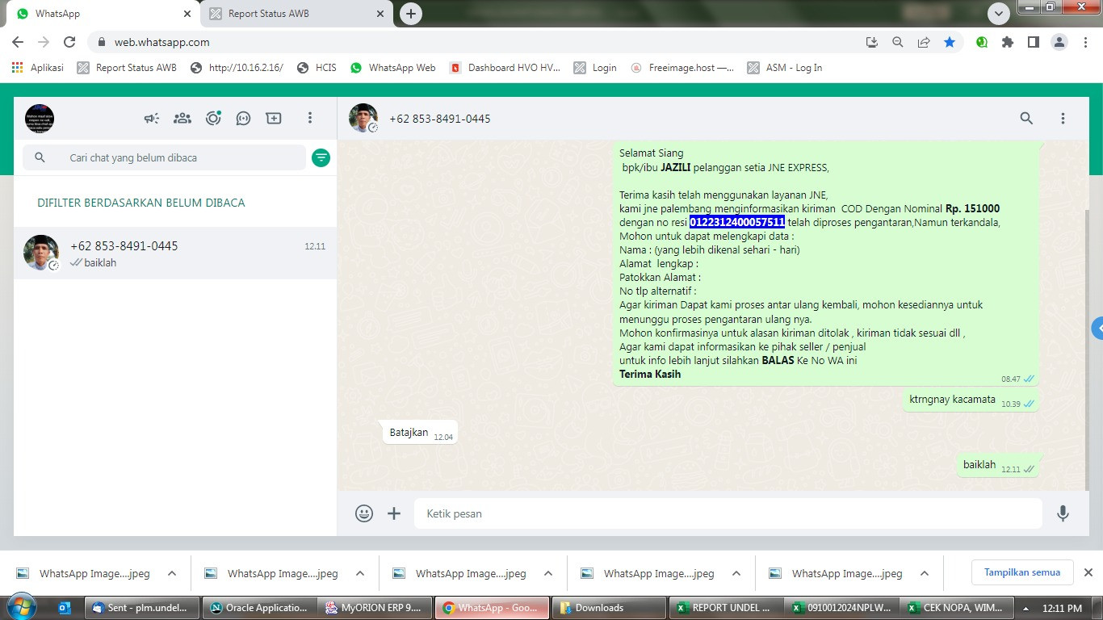Open the chat header three-dot menu
Viewport: 1103px width, 620px height.
[x=1063, y=119]
